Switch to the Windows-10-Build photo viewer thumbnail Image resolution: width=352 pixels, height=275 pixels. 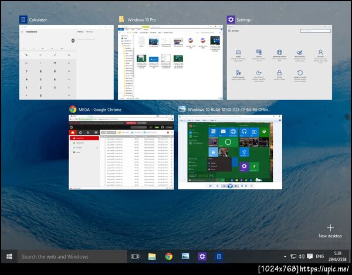(x=230, y=152)
